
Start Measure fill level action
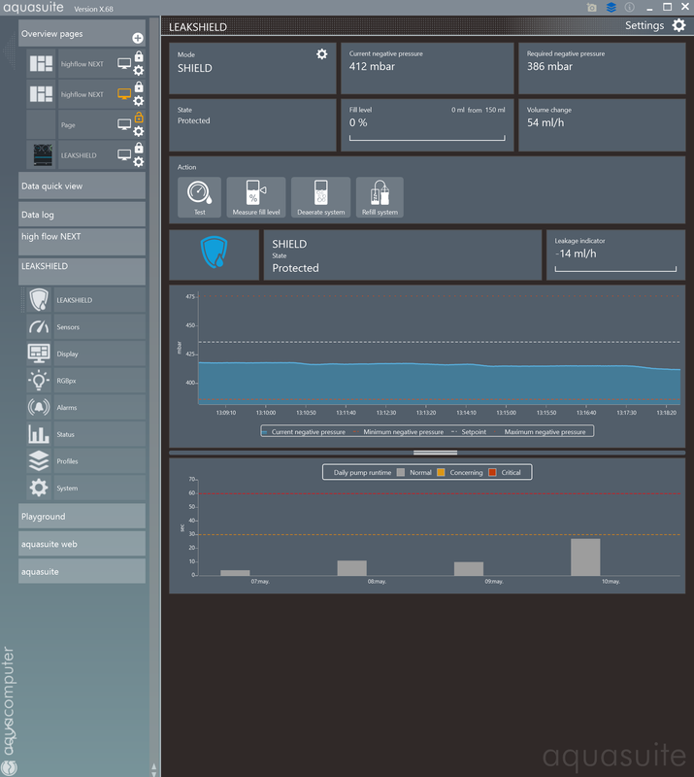[x=256, y=197]
